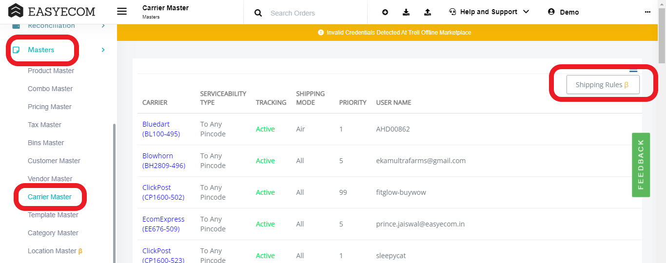Screen dimensions: 666x263
Task: Open Template Master in sidebar
Action: (x=53, y=215)
